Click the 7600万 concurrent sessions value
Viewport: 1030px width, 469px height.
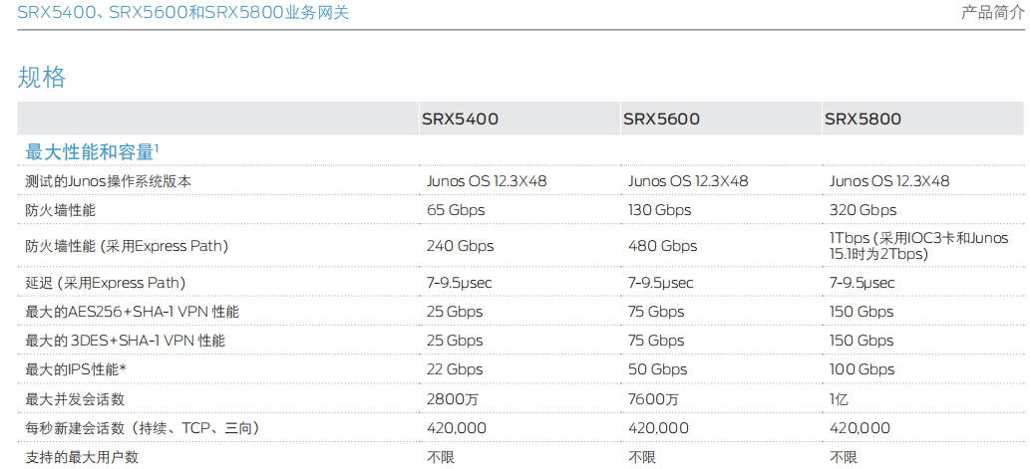click(653, 399)
